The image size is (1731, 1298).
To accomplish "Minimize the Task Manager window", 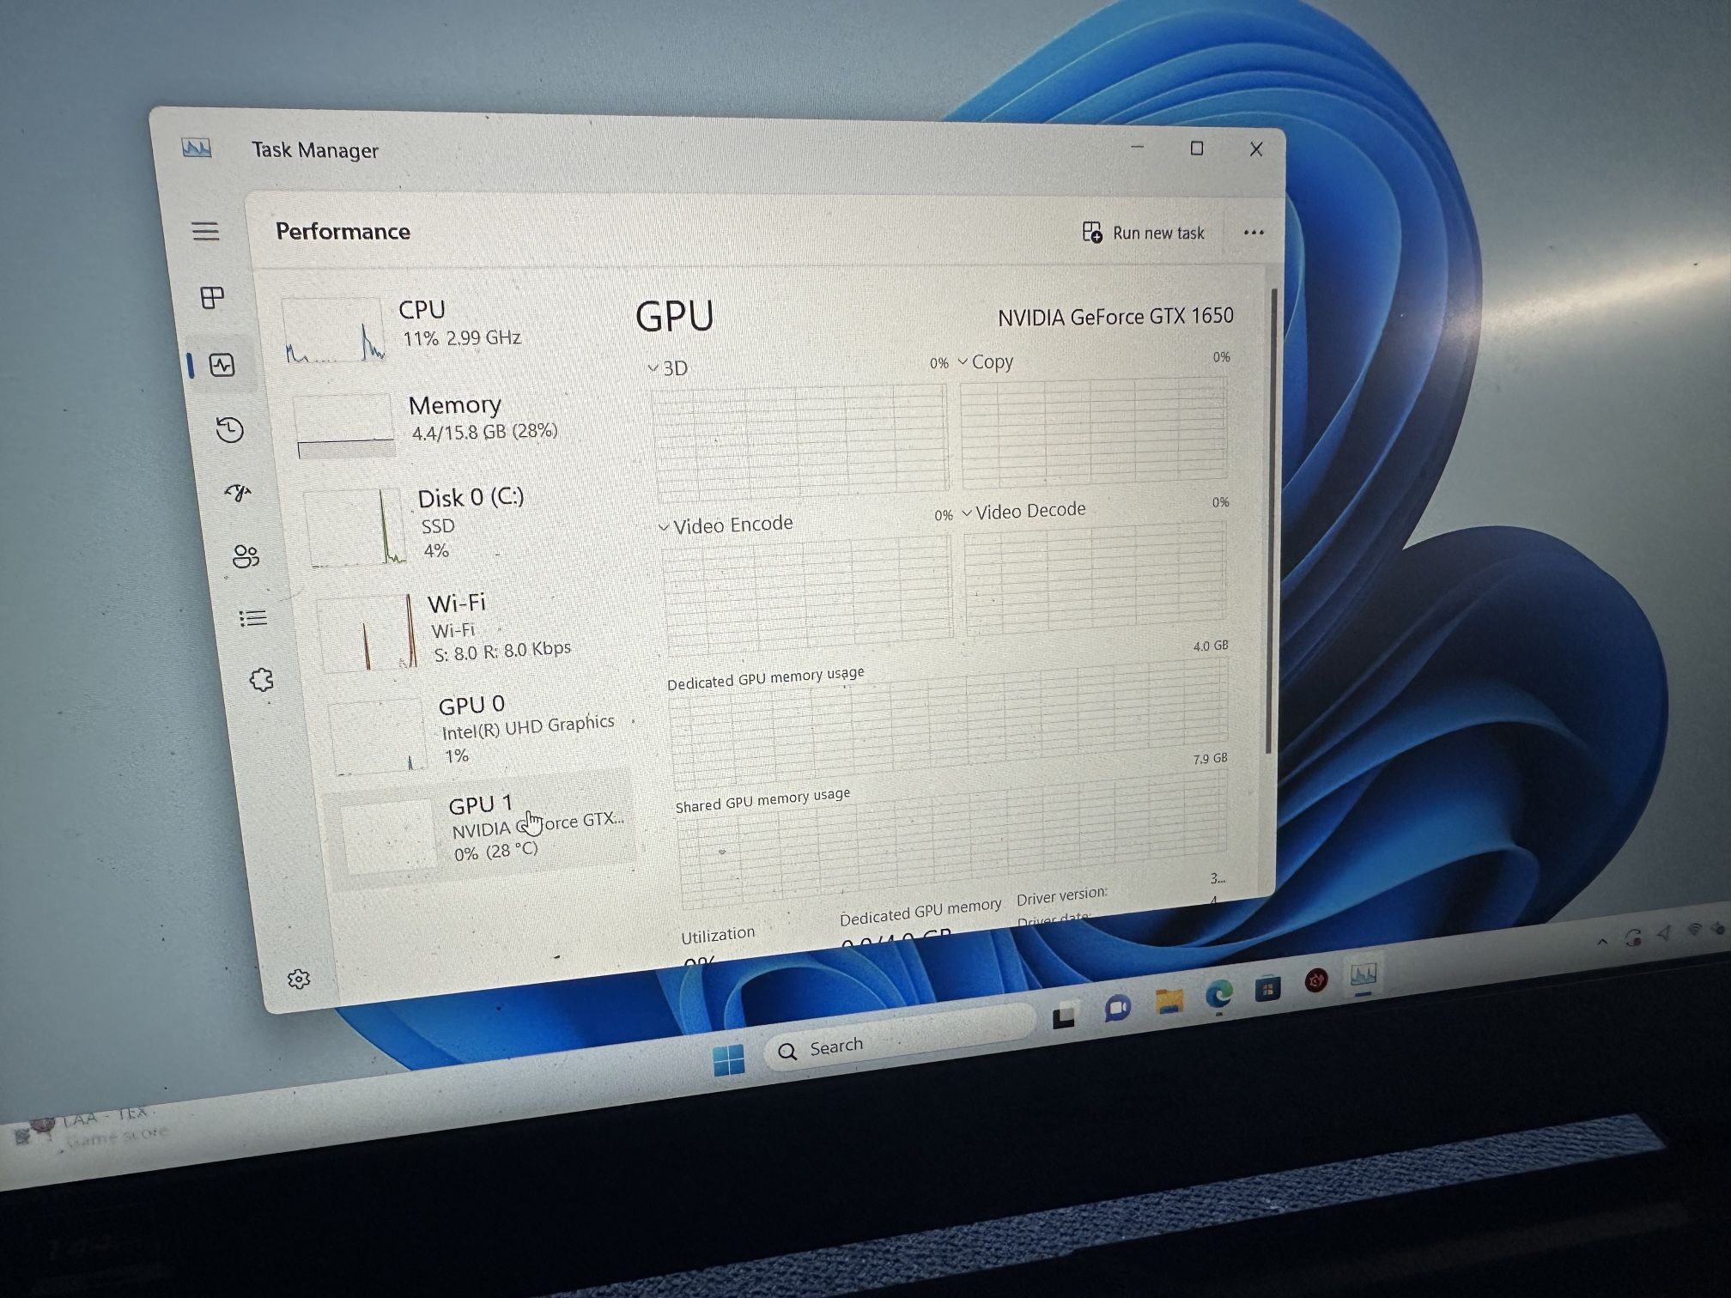I will (x=1138, y=147).
